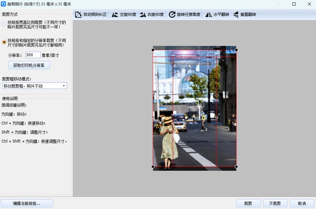
Task: Click the auto tilt correction icon
Action: tap(78, 15)
